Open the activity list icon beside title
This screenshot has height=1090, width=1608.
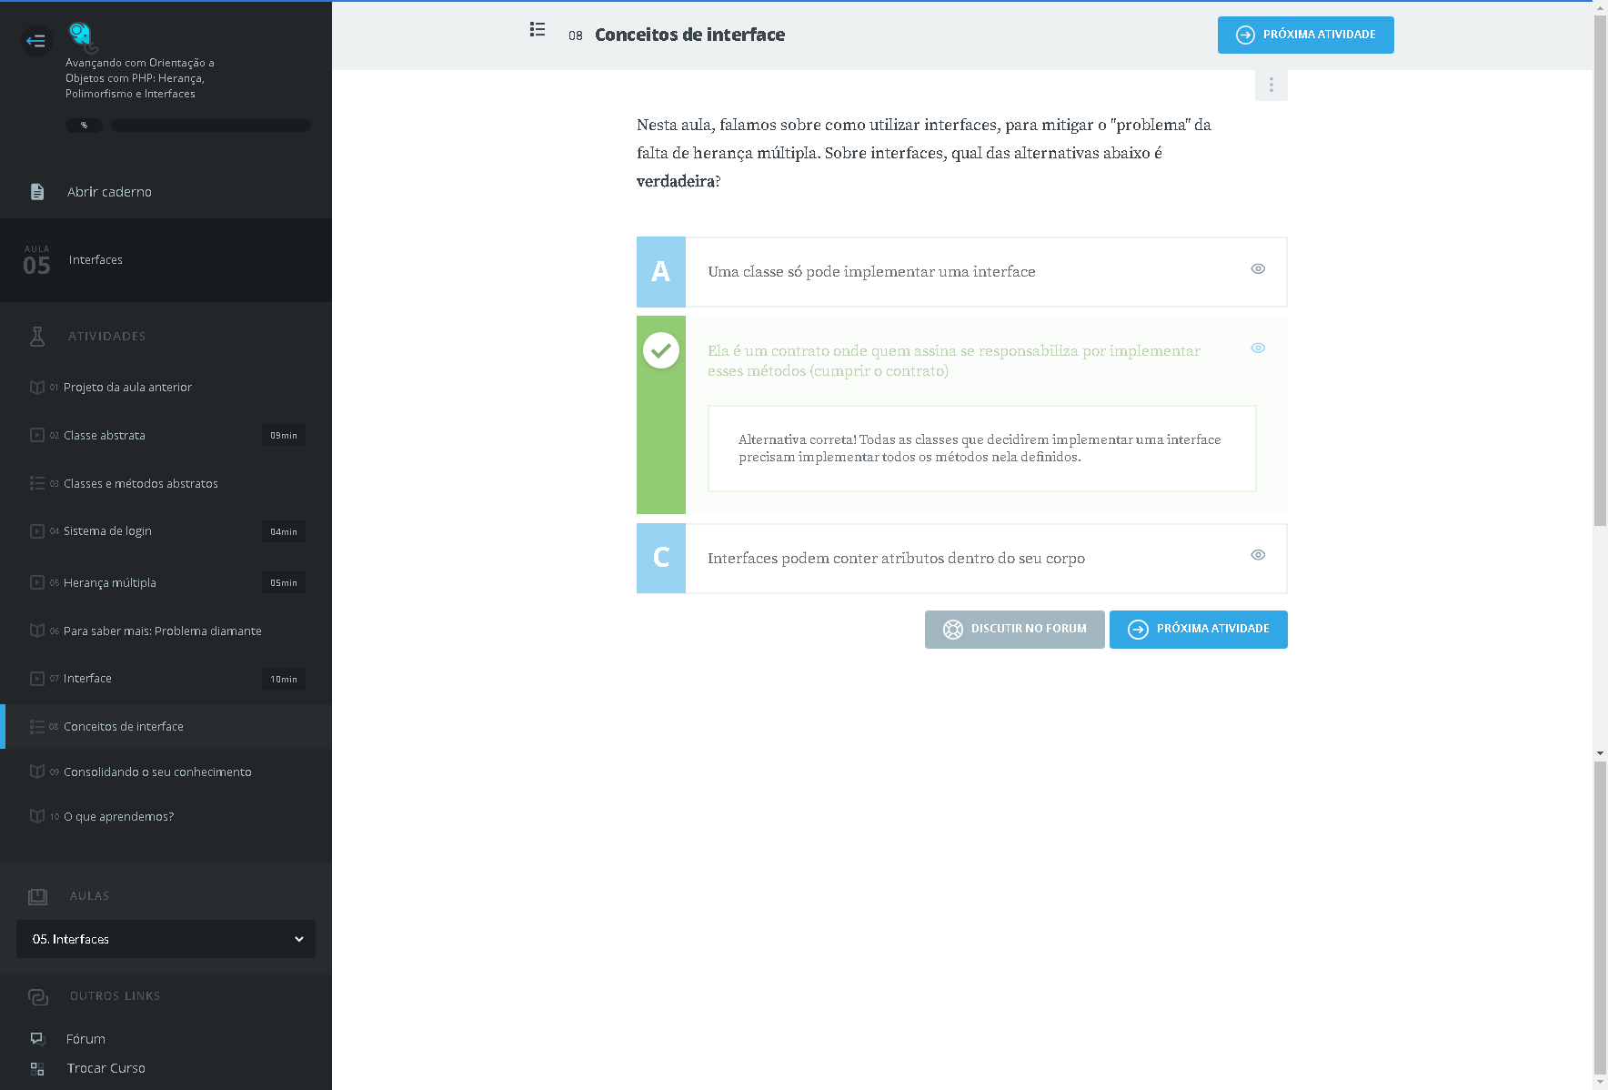(x=538, y=30)
